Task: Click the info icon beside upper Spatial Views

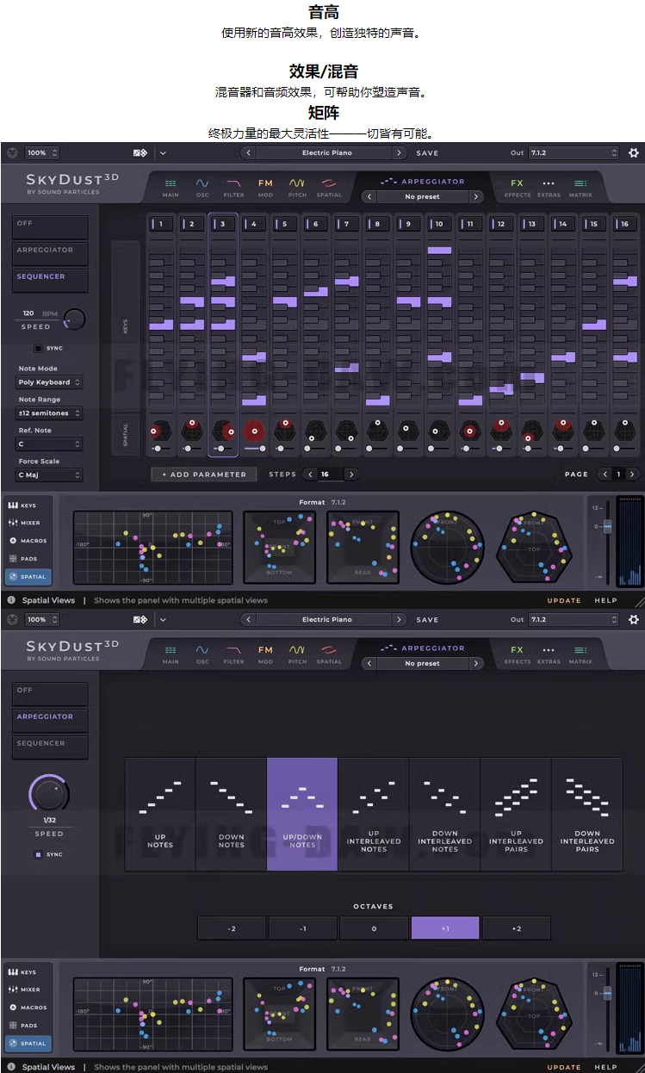Action: click(12, 600)
